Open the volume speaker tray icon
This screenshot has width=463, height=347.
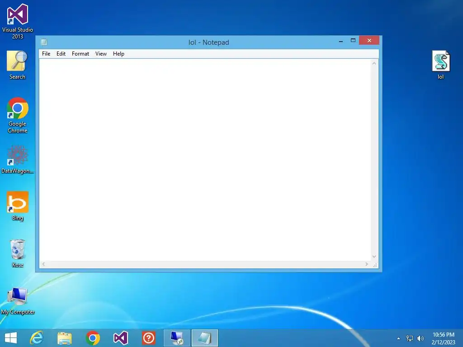pos(420,338)
